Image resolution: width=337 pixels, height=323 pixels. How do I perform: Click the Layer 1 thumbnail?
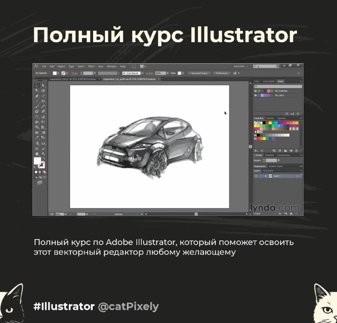click(x=270, y=176)
